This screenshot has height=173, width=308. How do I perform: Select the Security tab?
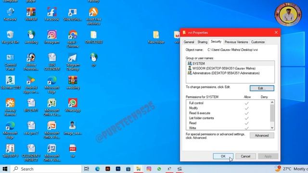(216, 42)
